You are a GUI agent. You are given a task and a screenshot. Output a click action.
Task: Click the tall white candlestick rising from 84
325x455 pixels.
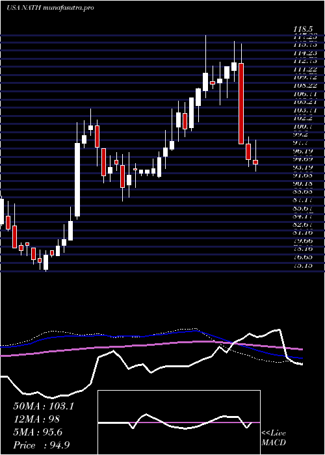tap(77, 179)
